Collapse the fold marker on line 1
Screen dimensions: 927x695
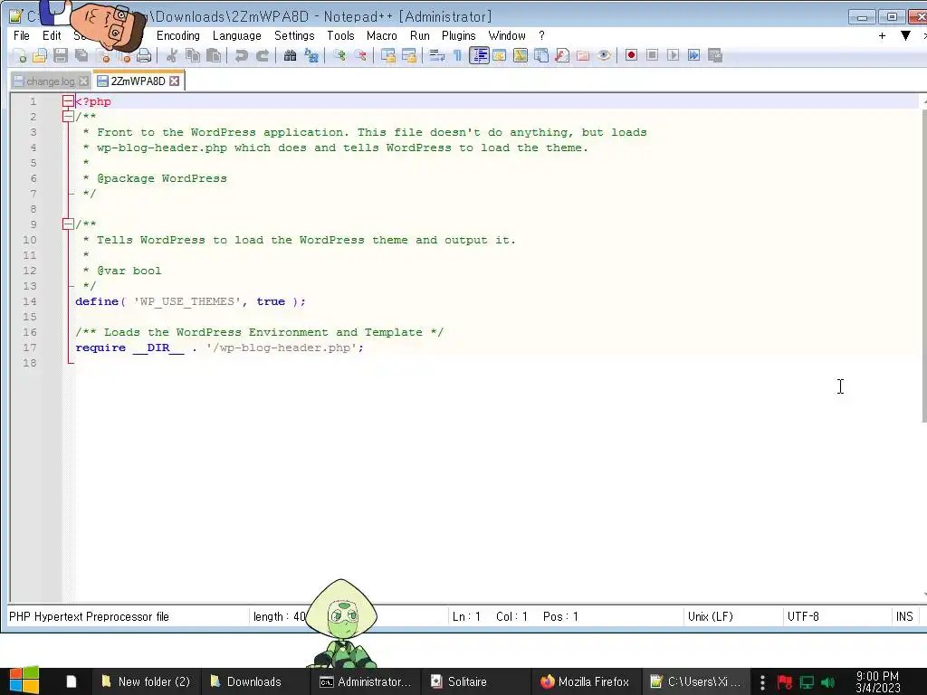click(68, 101)
